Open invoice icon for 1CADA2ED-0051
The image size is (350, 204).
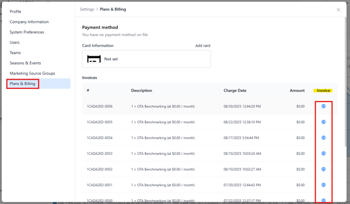coord(324,185)
